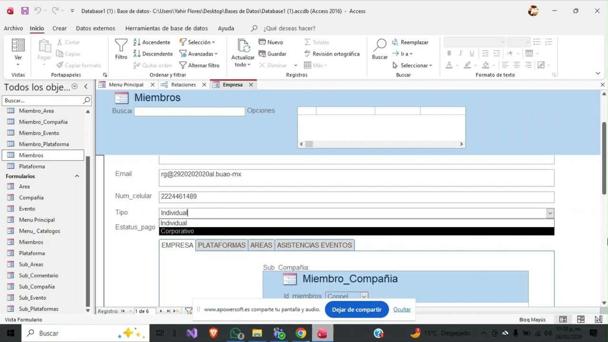Image resolution: width=608 pixels, height=342 pixels.
Task: Run Revisión ortográfica
Action: (x=332, y=54)
